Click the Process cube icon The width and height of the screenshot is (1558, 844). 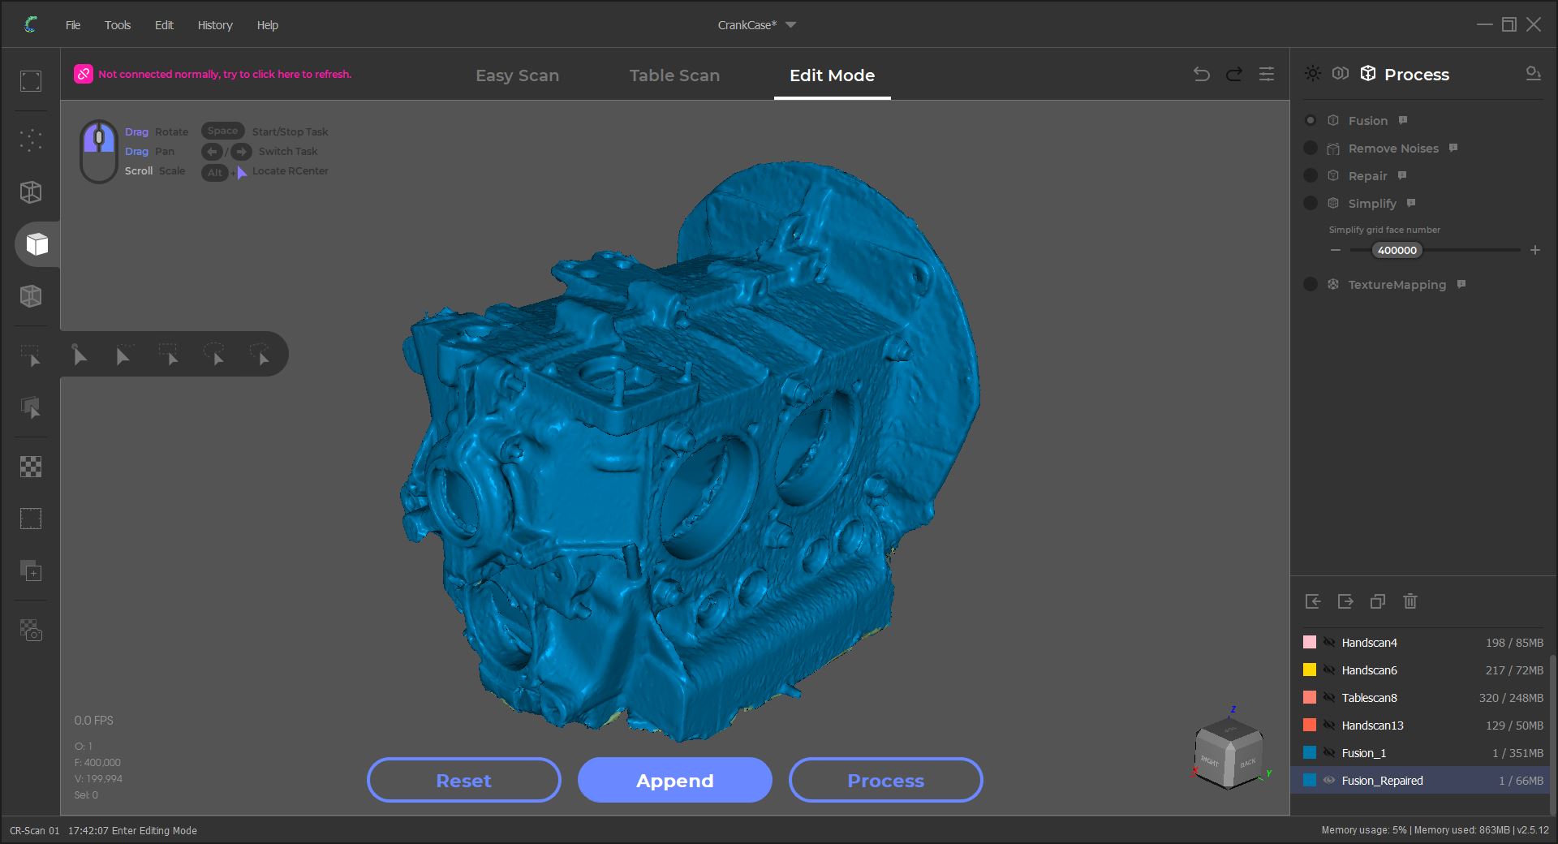point(1368,74)
